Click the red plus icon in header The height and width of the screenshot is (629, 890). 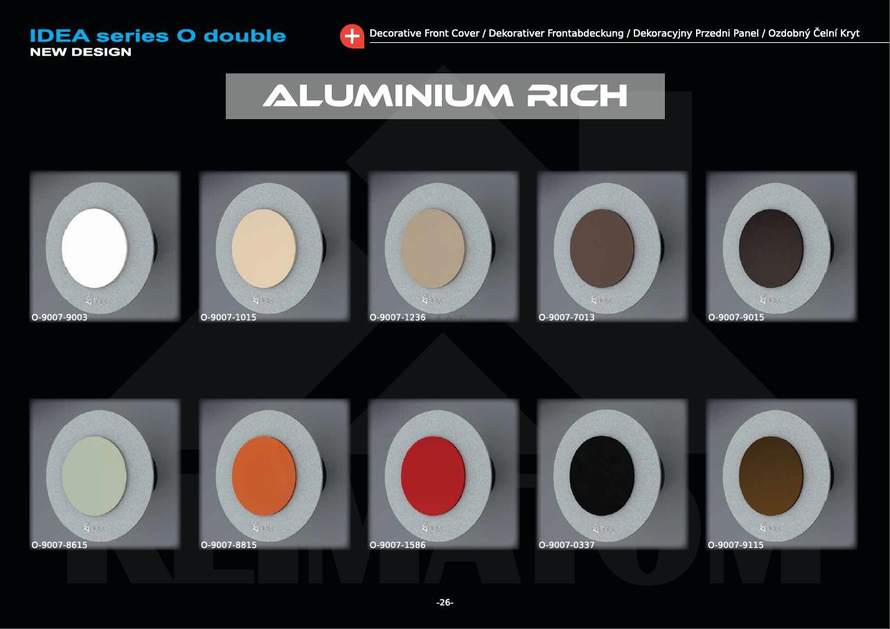[x=353, y=36]
